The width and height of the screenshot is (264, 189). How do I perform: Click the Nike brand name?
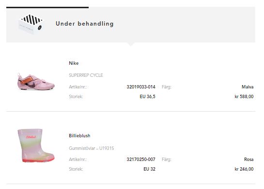pos(74,63)
